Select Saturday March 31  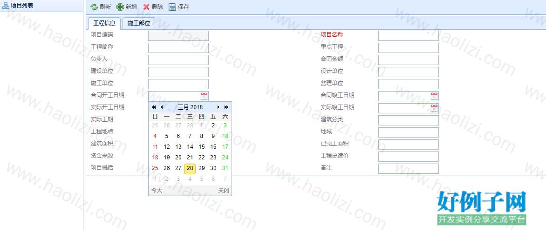[x=225, y=168]
